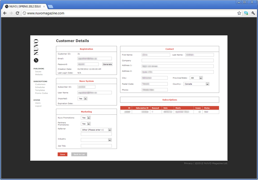Click the vertical NUVO logo
This screenshot has width=258, height=180.
[36, 47]
